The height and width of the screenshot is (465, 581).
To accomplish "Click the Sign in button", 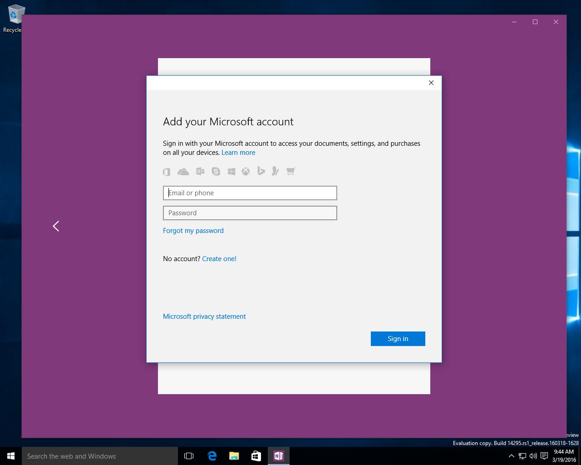I will [x=398, y=339].
